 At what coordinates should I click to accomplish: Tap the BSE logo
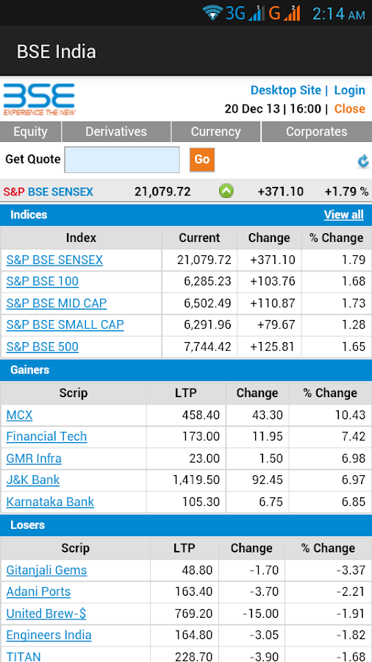coord(39,99)
